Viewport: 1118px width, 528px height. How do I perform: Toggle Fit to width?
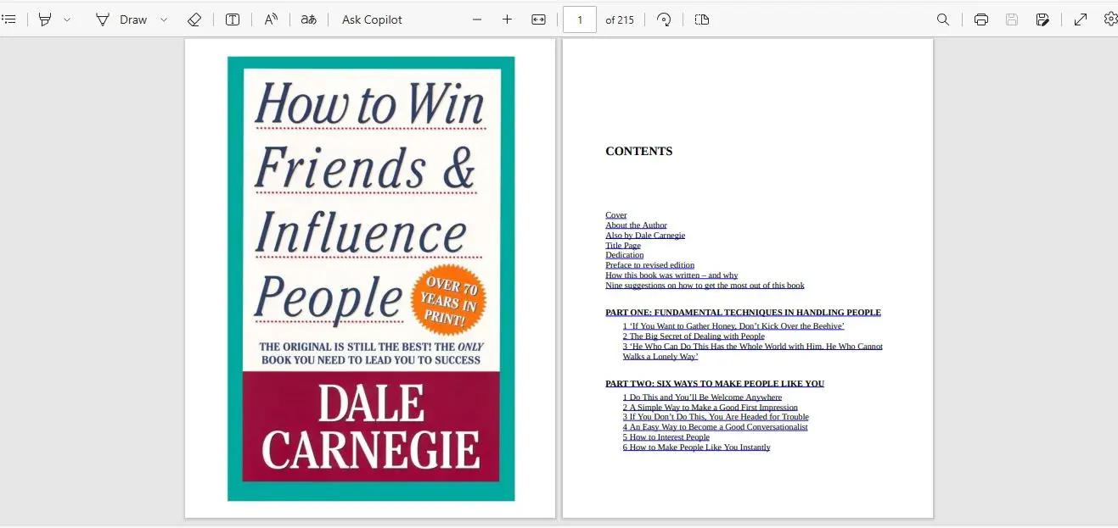coord(538,19)
